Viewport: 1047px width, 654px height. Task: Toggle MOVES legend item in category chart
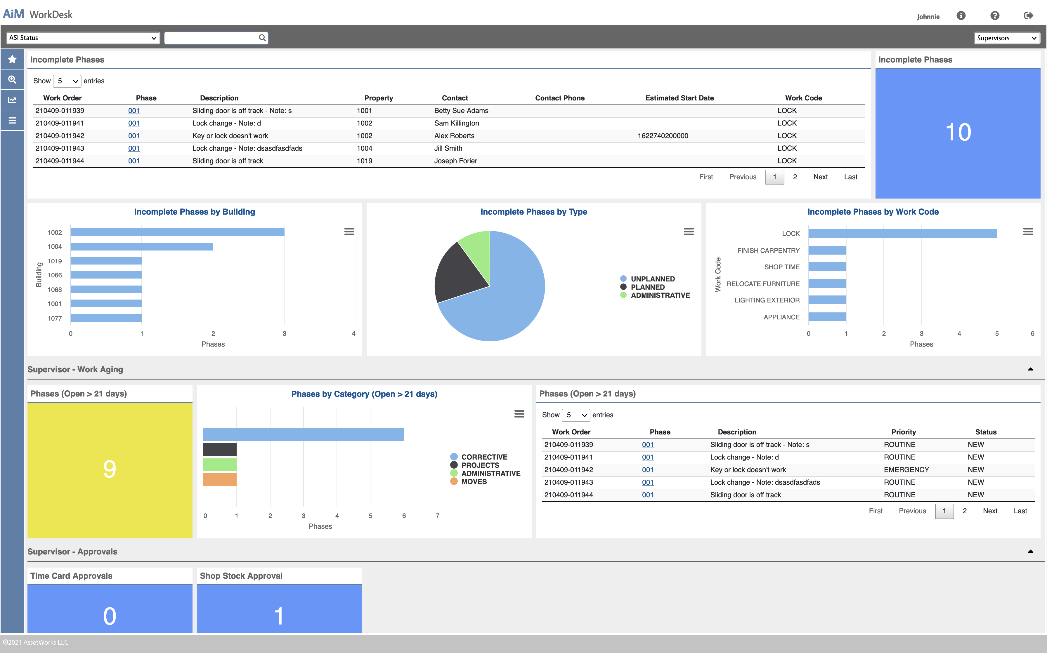coord(468,482)
